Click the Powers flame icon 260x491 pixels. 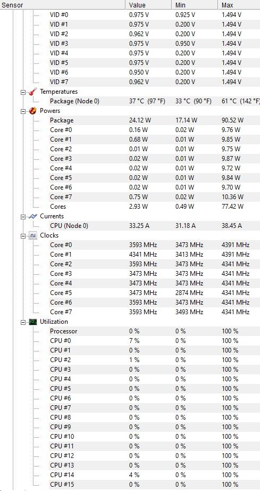[x=33, y=111]
